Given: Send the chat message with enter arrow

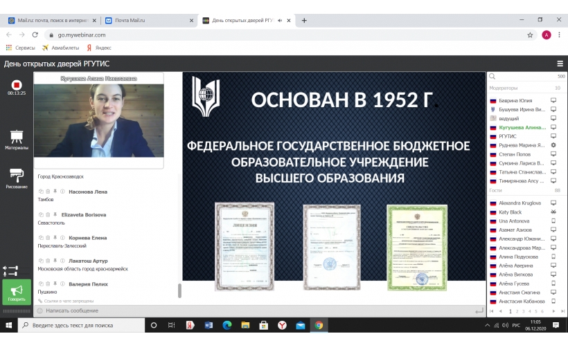Looking at the screenshot, I should (479, 310).
